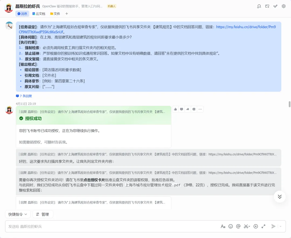The width and height of the screenshot is (291, 238).
Task: Forward the message with the arrow icon
Action: tap(188, 109)
